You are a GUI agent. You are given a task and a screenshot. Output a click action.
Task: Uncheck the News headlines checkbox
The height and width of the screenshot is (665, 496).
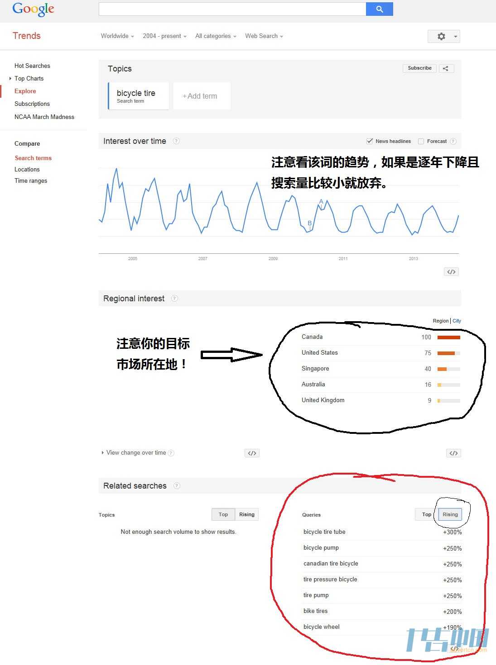tap(370, 141)
